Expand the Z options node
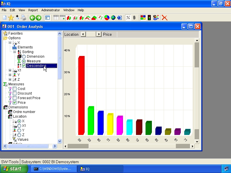Image resolution: width=231 pixels, height=173 pixels. pos(10,80)
